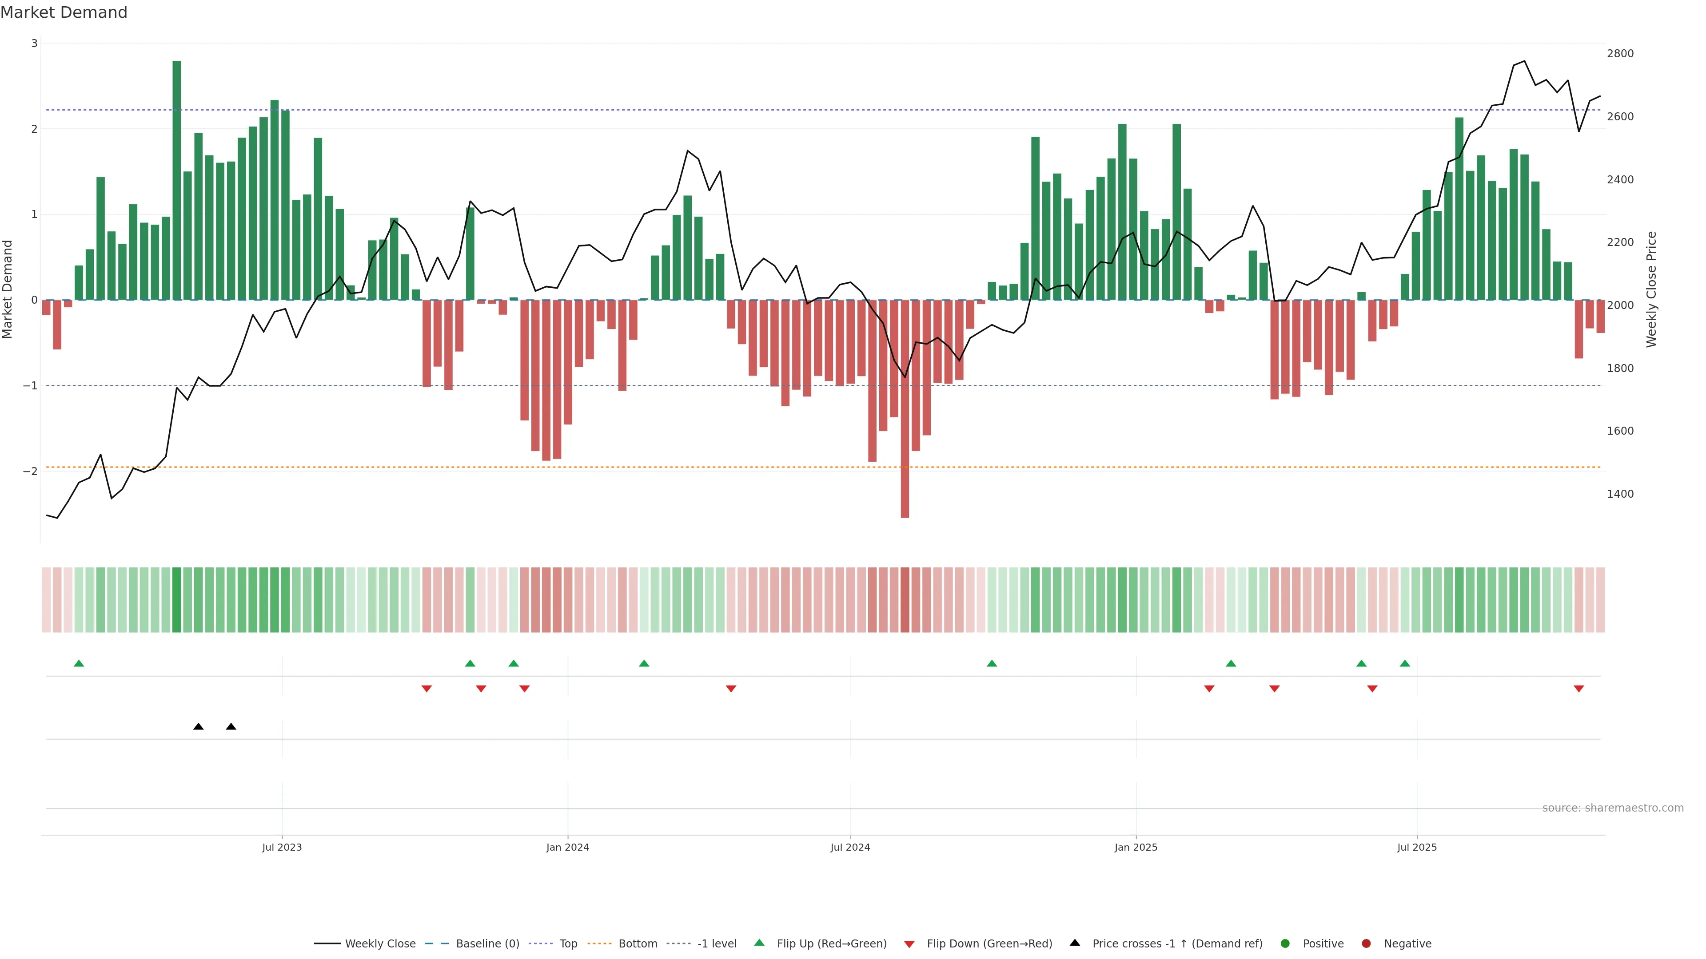
Task: Toggle the Flip Up legend triangle icon
Action: coord(759,943)
